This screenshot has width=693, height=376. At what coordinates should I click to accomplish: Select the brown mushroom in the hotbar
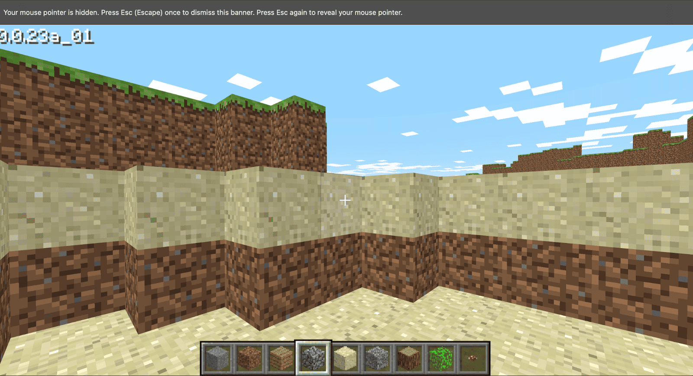click(473, 358)
